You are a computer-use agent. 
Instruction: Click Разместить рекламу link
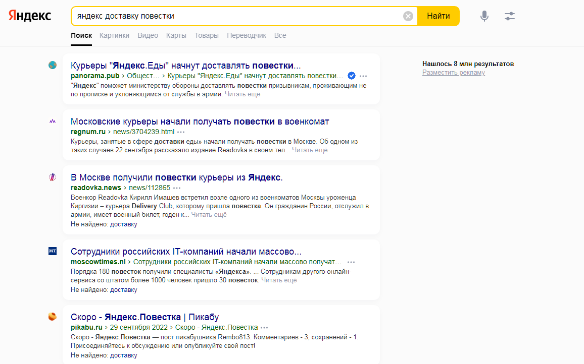454,73
